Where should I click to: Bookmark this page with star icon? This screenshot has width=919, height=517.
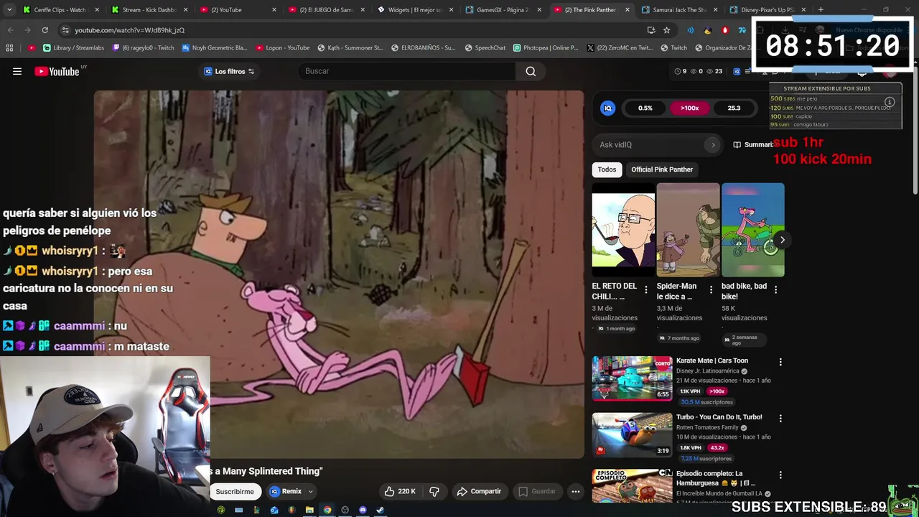pyautogui.click(x=666, y=30)
